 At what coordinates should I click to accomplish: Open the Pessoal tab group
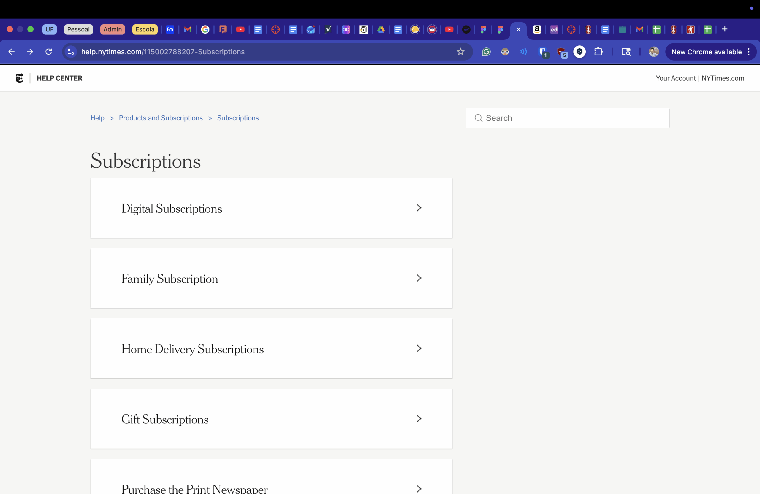pyautogui.click(x=78, y=29)
